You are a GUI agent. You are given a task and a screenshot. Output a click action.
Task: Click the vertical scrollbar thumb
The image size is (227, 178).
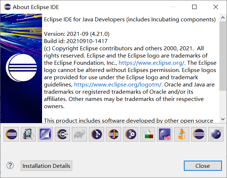tap(223, 56)
